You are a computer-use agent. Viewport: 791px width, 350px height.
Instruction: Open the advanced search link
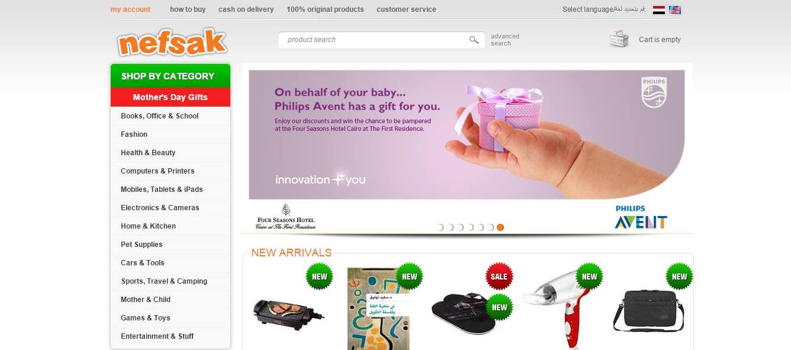(x=505, y=40)
